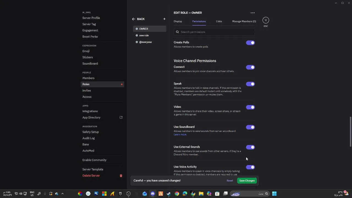352x198 pixels.
Task: Select the Permissions tab
Action: 199,21
